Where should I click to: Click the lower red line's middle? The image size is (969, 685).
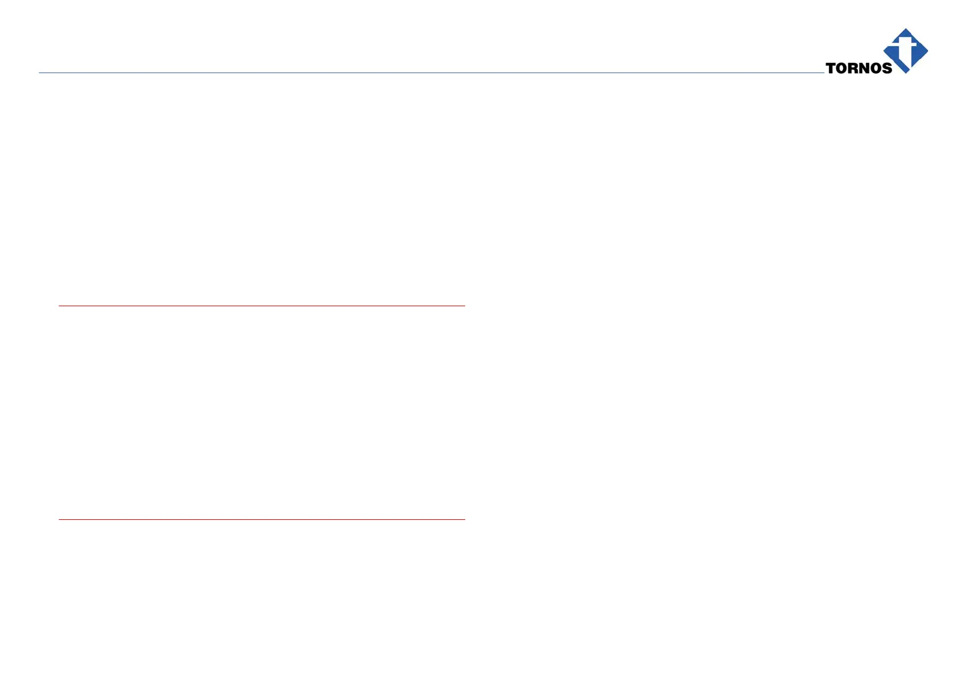262,519
